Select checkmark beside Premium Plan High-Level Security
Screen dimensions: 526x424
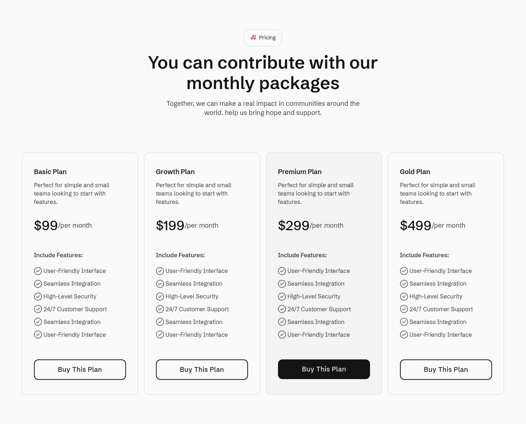pyautogui.click(x=282, y=296)
